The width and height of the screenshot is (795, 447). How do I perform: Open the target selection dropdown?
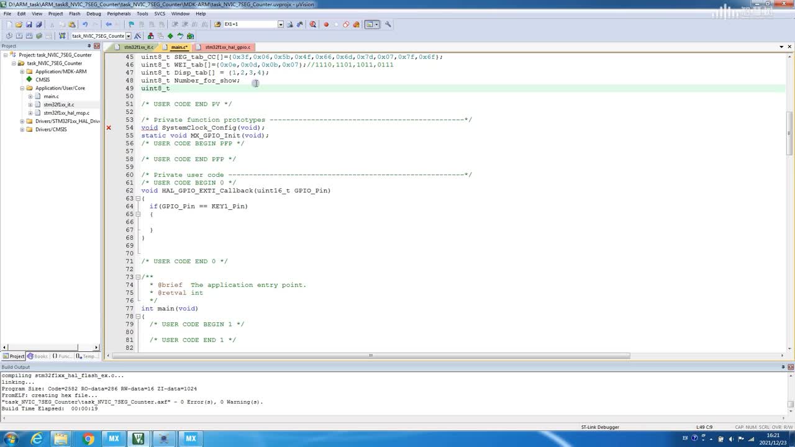[x=129, y=36]
